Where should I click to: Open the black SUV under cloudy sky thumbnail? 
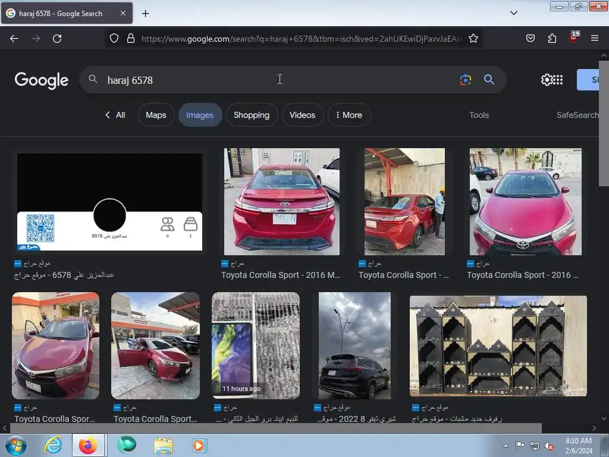354,346
